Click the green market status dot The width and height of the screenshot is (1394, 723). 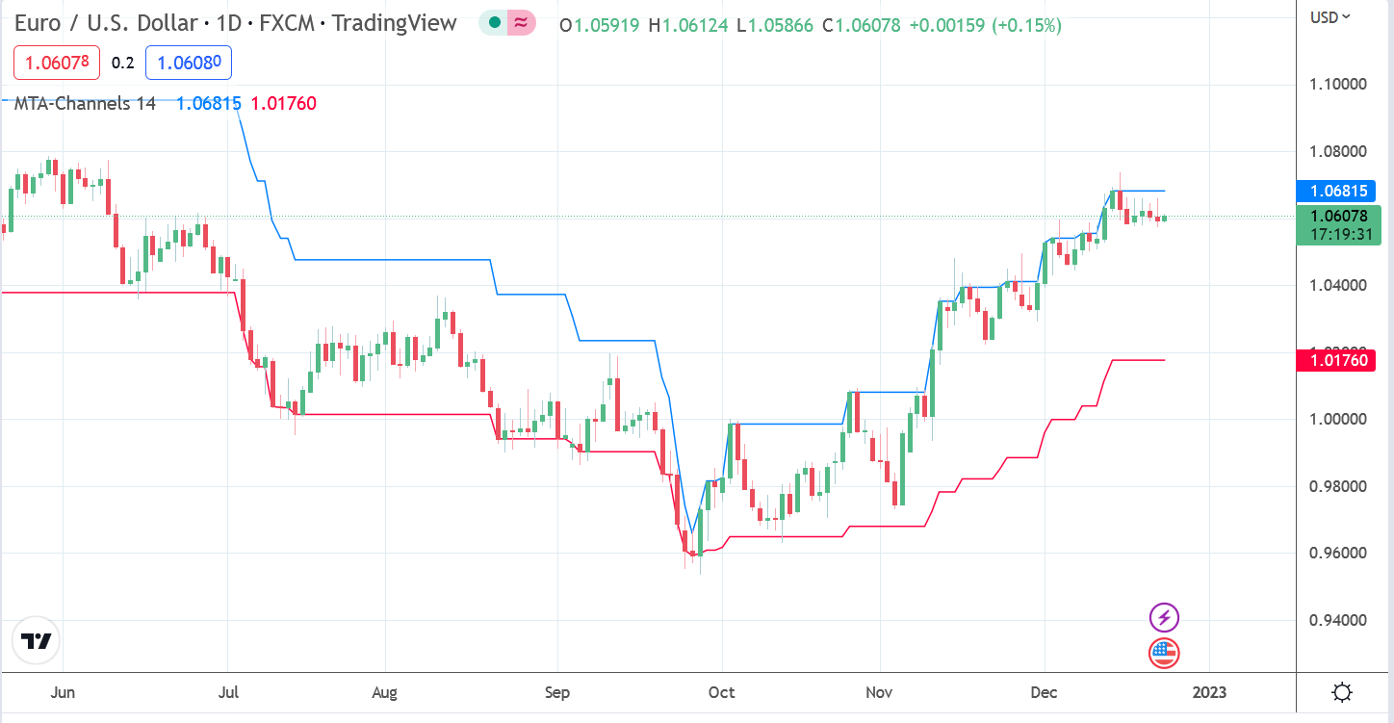point(495,24)
